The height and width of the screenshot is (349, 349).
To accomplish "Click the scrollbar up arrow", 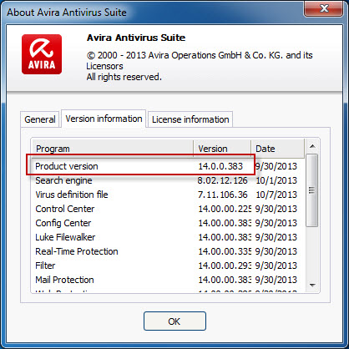I will click(x=312, y=146).
